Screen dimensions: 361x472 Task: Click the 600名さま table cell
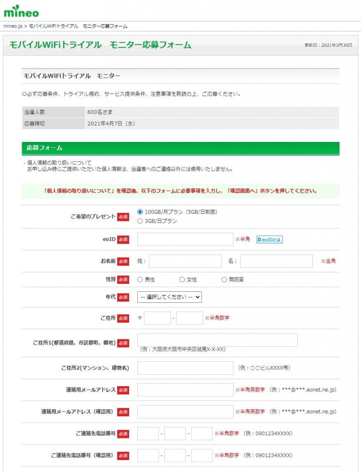coord(212,112)
